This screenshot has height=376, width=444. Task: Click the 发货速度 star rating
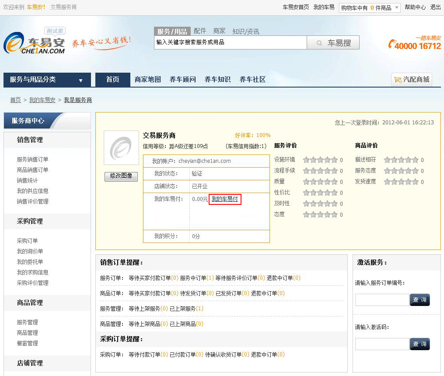401,182
